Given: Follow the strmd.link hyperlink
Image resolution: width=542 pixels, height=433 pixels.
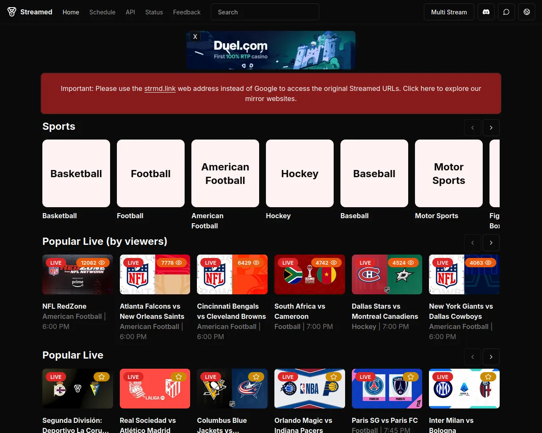Looking at the screenshot, I should [x=160, y=89].
